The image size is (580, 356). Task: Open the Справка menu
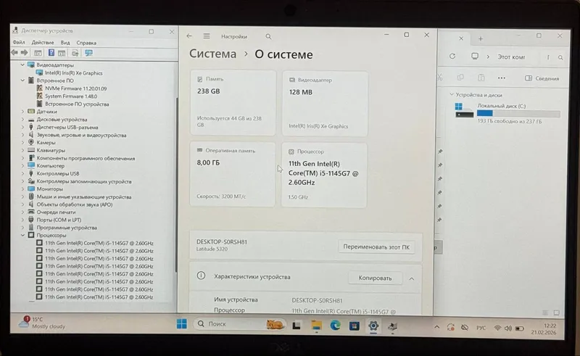[86, 43]
